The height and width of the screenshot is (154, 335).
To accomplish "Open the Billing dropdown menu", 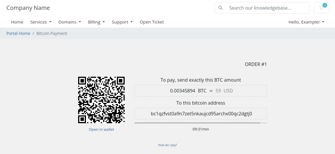I will pyautogui.click(x=97, y=22).
